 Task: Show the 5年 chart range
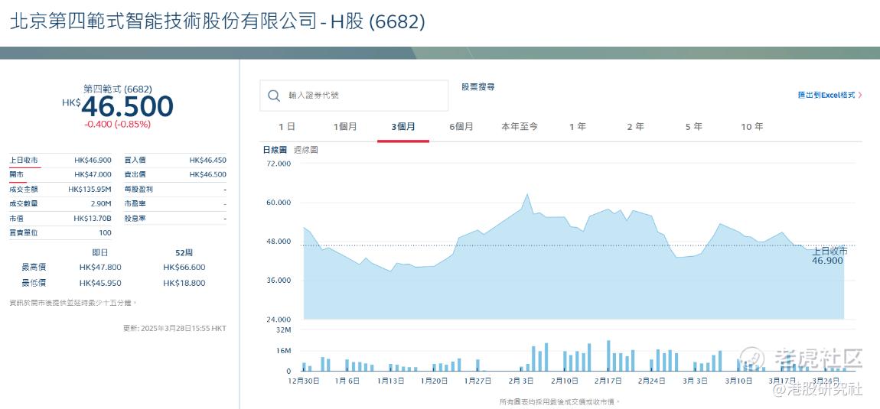(x=694, y=127)
